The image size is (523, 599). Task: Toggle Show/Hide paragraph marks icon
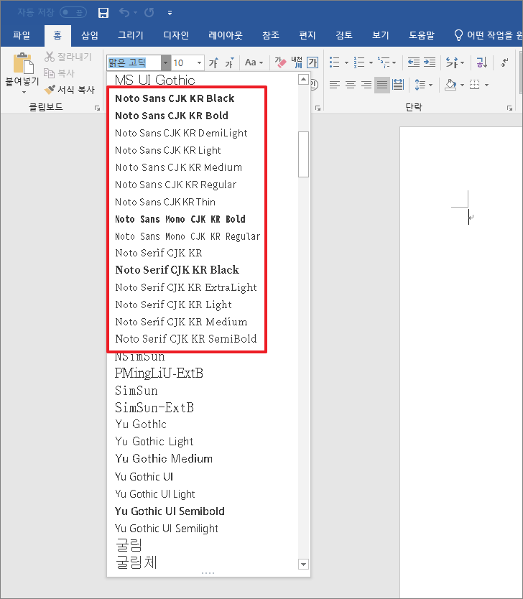click(504, 62)
